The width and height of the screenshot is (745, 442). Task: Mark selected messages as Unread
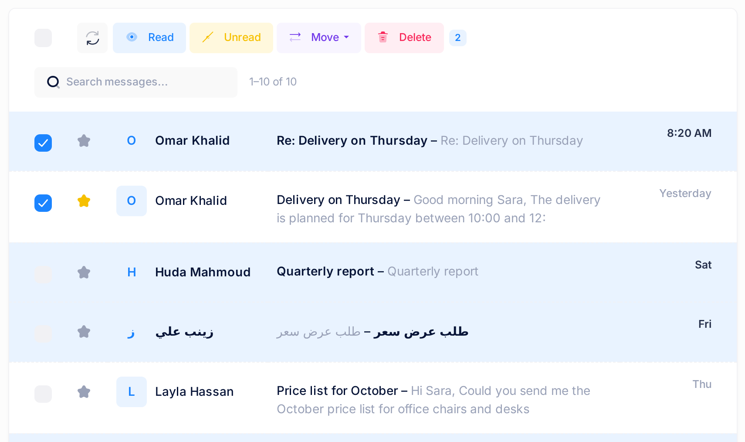231,38
